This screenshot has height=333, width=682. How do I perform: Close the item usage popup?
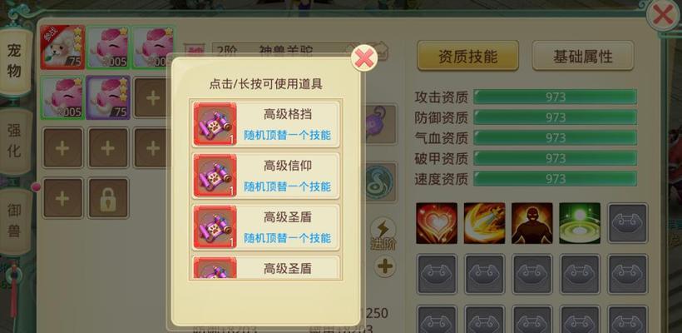click(363, 58)
